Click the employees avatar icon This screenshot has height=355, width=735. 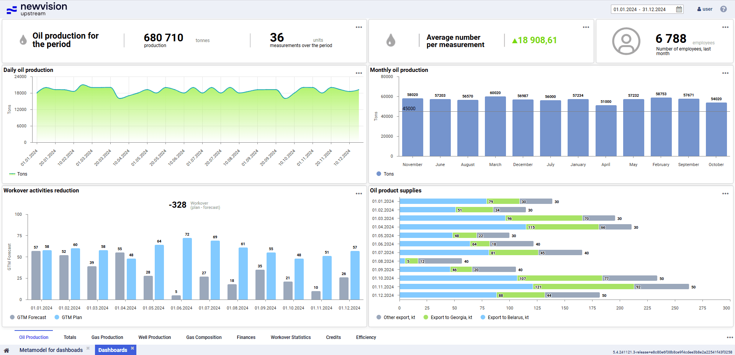tap(626, 41)
